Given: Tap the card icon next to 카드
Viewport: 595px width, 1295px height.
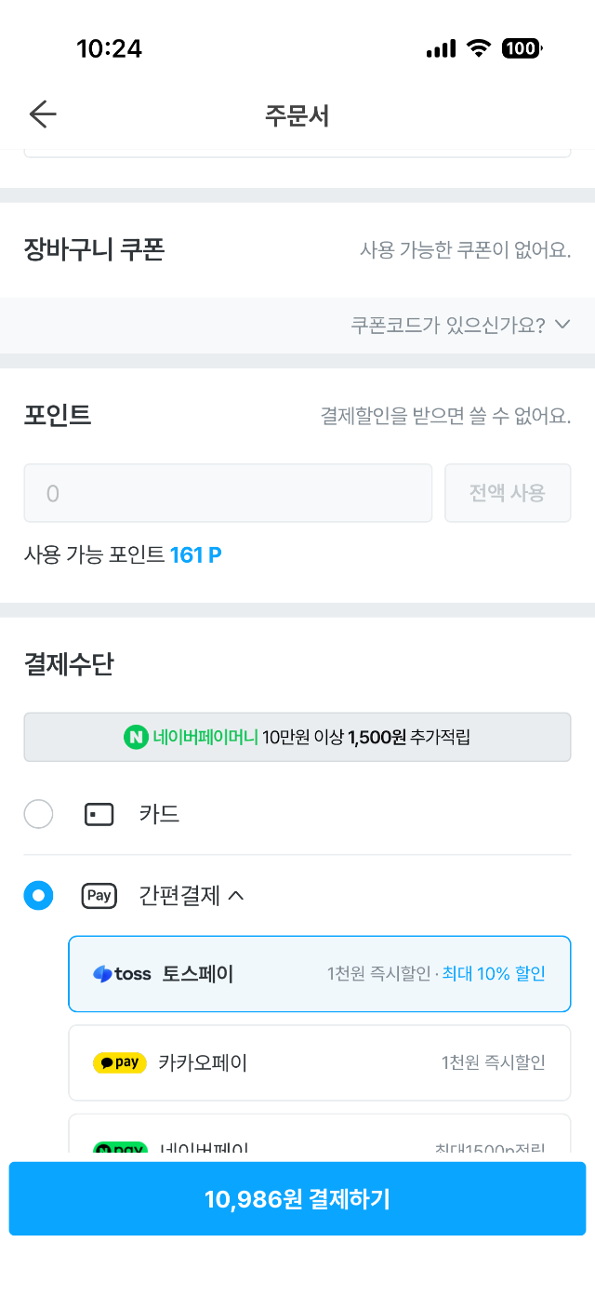Looking at the screenshot, I should pos(99,815).
